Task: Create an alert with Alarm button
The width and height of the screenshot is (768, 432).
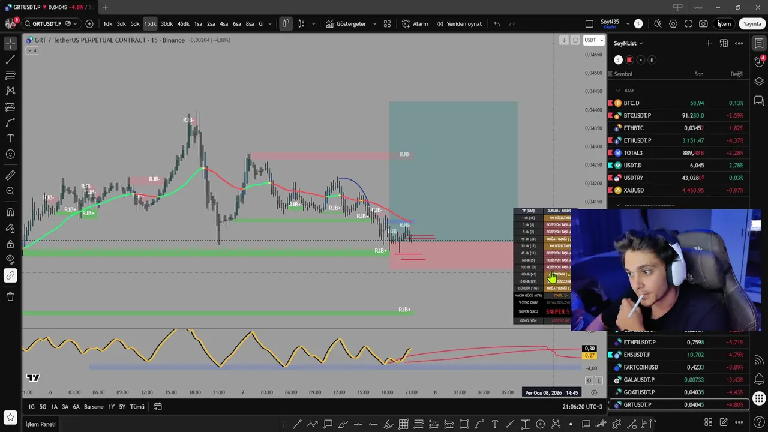Action: click(x=415, y=24)
